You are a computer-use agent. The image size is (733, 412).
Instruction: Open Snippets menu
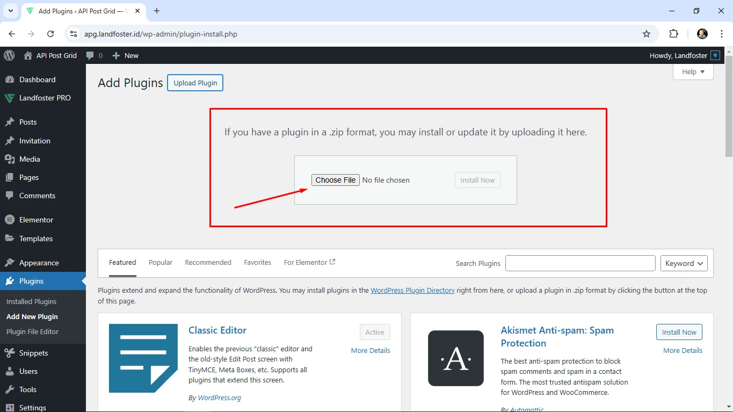[33, 353]
